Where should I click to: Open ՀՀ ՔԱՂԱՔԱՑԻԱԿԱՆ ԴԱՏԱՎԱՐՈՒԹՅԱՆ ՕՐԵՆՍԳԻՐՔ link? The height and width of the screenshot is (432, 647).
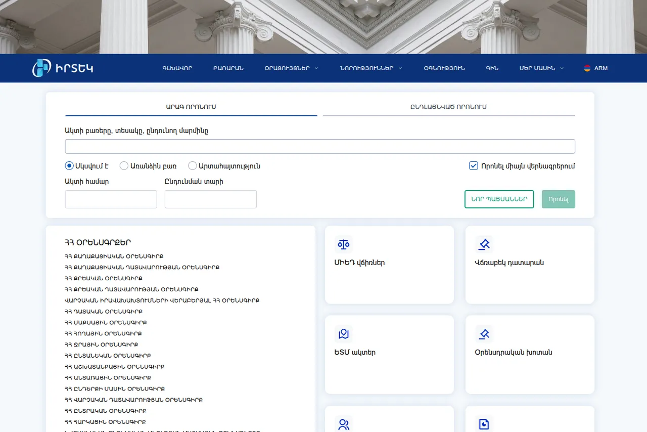tap(142, 268)
